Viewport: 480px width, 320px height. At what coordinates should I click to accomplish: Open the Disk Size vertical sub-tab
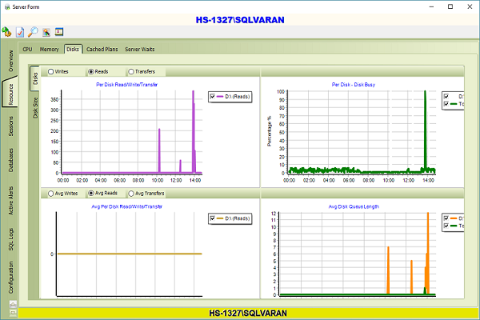35,106
